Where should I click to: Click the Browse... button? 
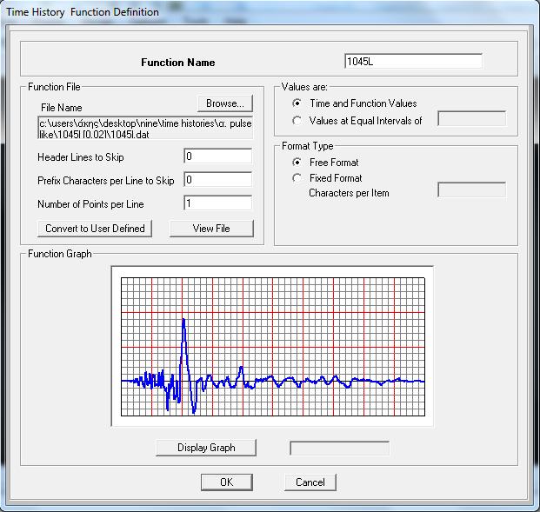pyautogui.click(x=225, y=103)
